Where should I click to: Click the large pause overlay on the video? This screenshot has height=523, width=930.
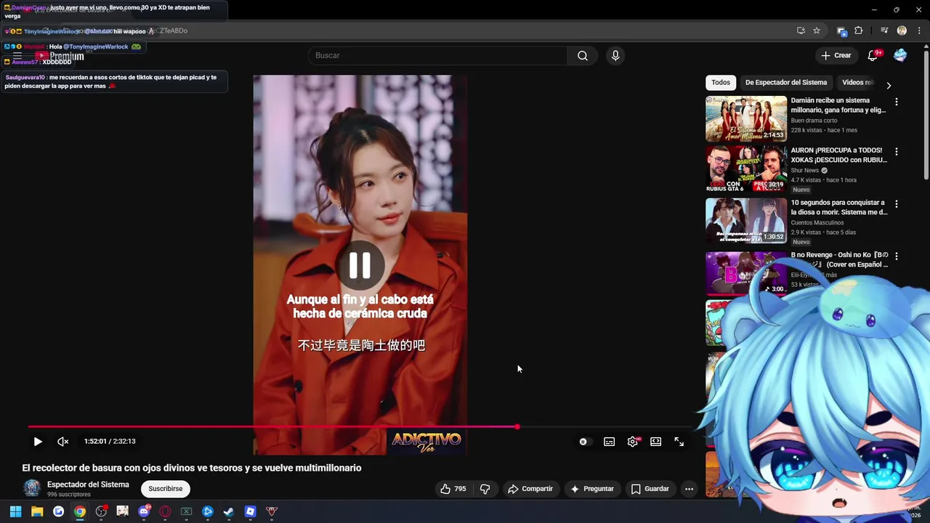click(360, 266)
